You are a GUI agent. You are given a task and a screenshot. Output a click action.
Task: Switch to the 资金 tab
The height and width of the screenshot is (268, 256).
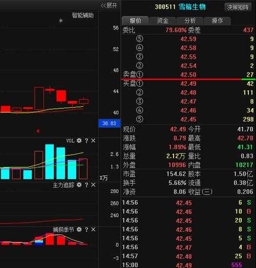(x=163, y=21)
